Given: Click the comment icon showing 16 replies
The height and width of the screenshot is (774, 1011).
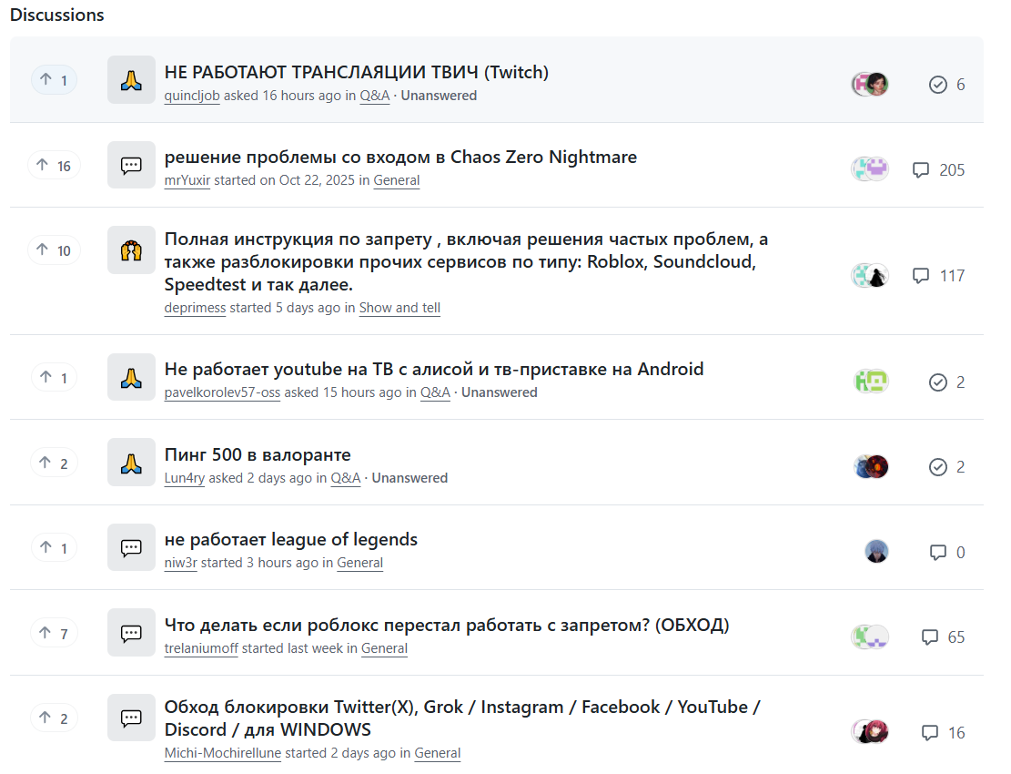Looking at the screenshot, I should click(929, 733).
